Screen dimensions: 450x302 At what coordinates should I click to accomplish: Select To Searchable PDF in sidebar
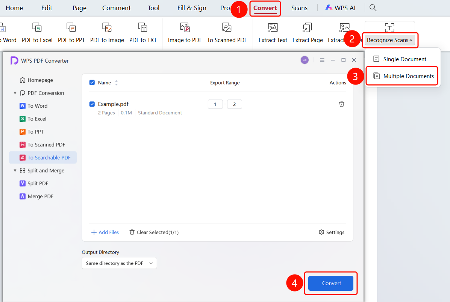click(x=43, y=157)
